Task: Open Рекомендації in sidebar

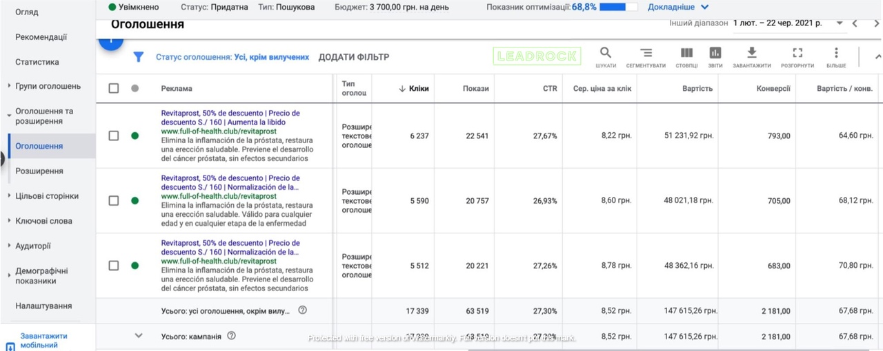Action: pos(41,37)
